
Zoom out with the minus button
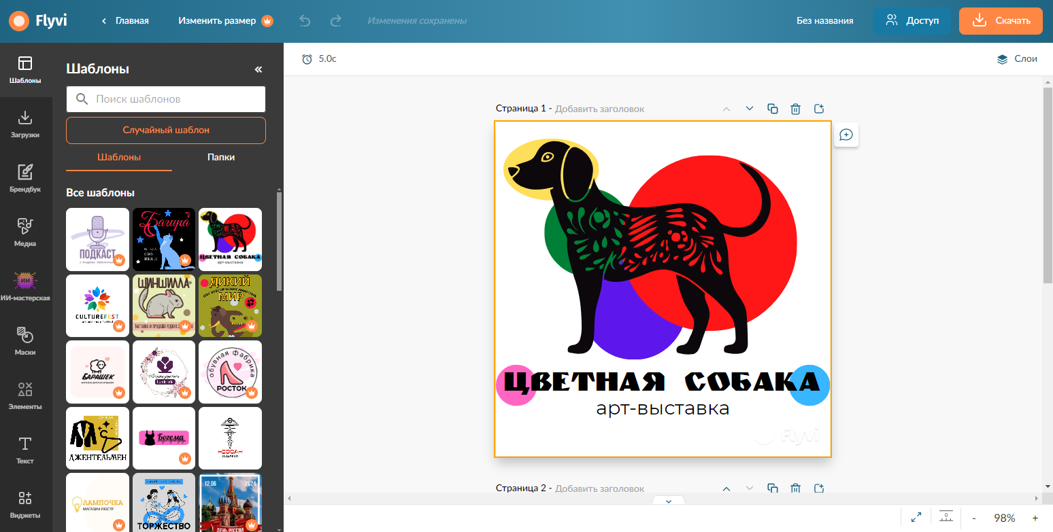(x=974, y=518)
